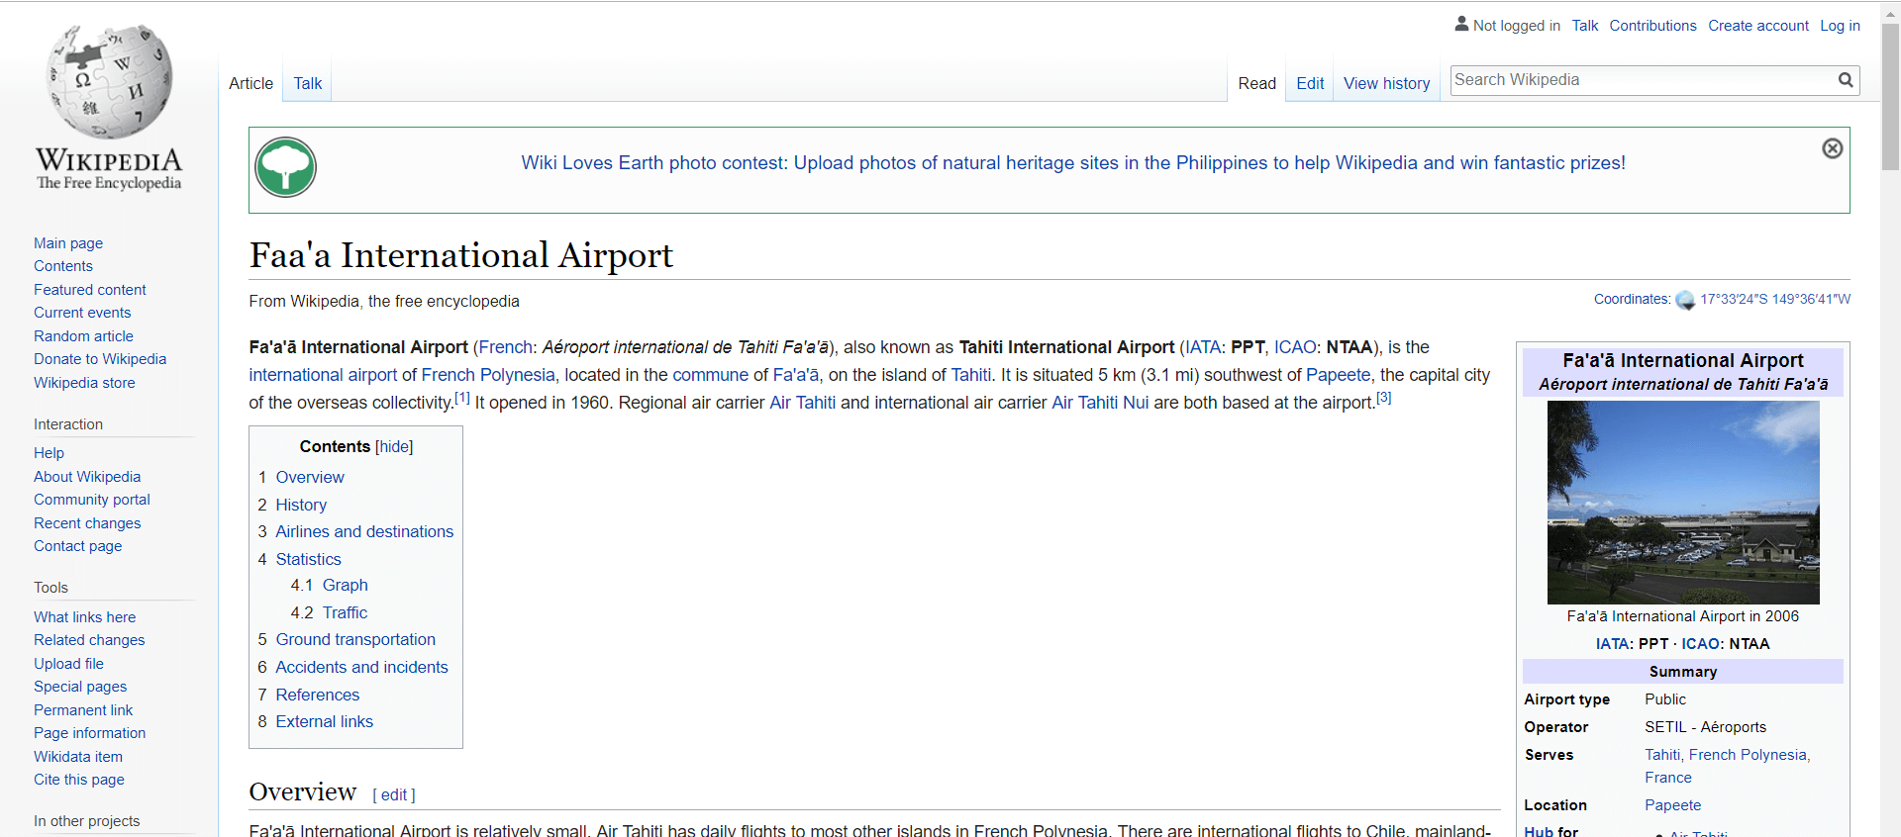Switch to the Article tab
This screenshot has height=837, width=1901.
(x=250, y=83)
